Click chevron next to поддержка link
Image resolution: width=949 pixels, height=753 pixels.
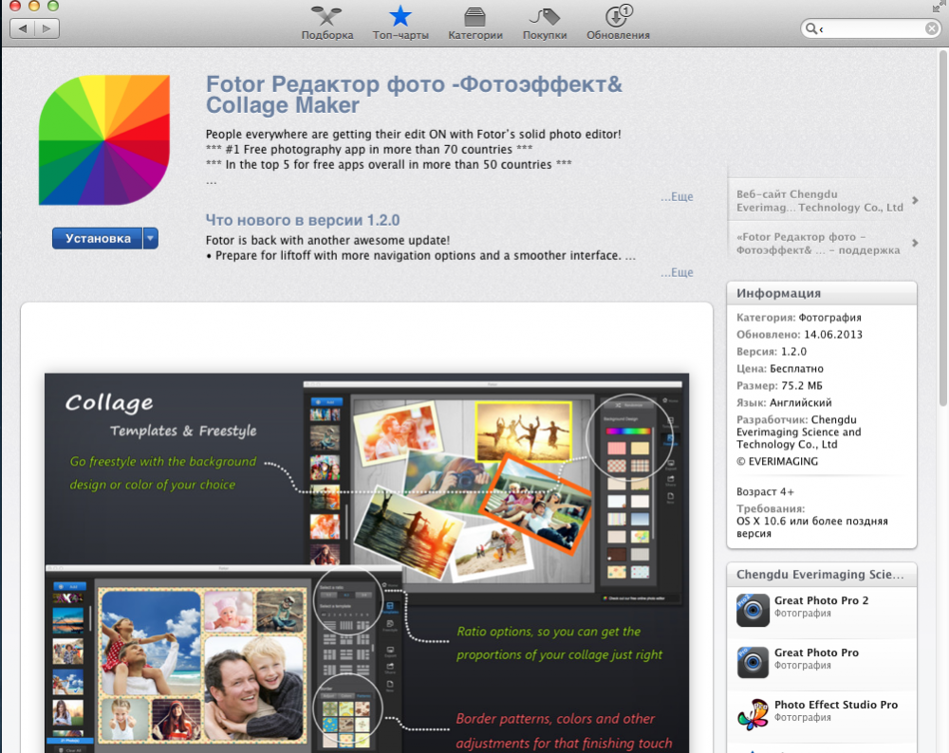coord(915,243)
